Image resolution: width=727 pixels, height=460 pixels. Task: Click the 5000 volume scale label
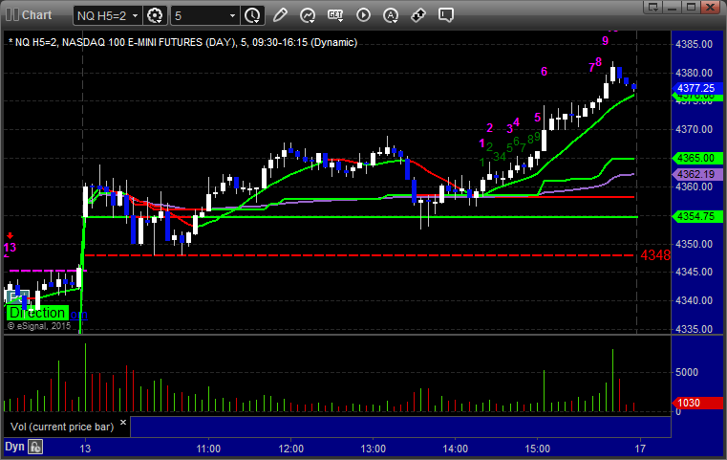pos(687,372)
